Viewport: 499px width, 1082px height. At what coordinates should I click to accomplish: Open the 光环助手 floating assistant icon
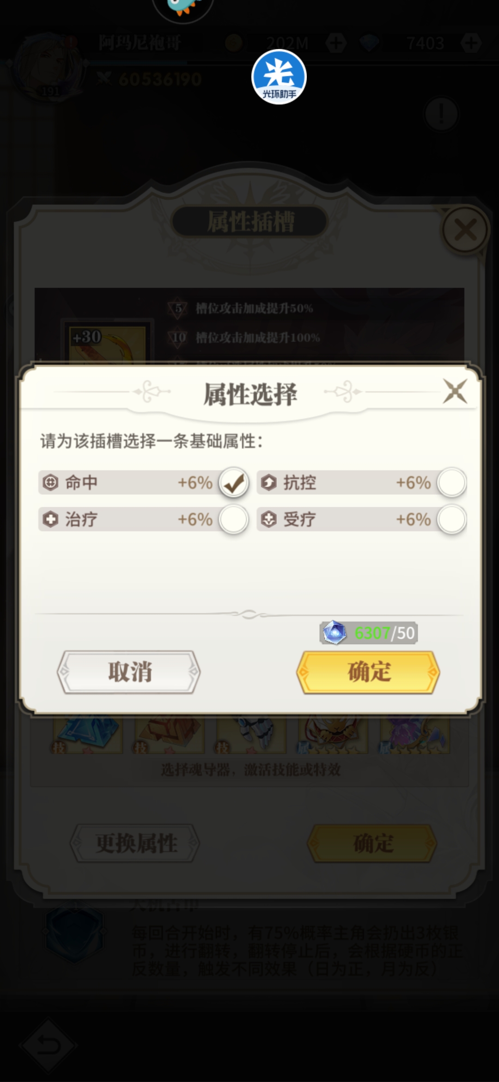click(279, 77)
